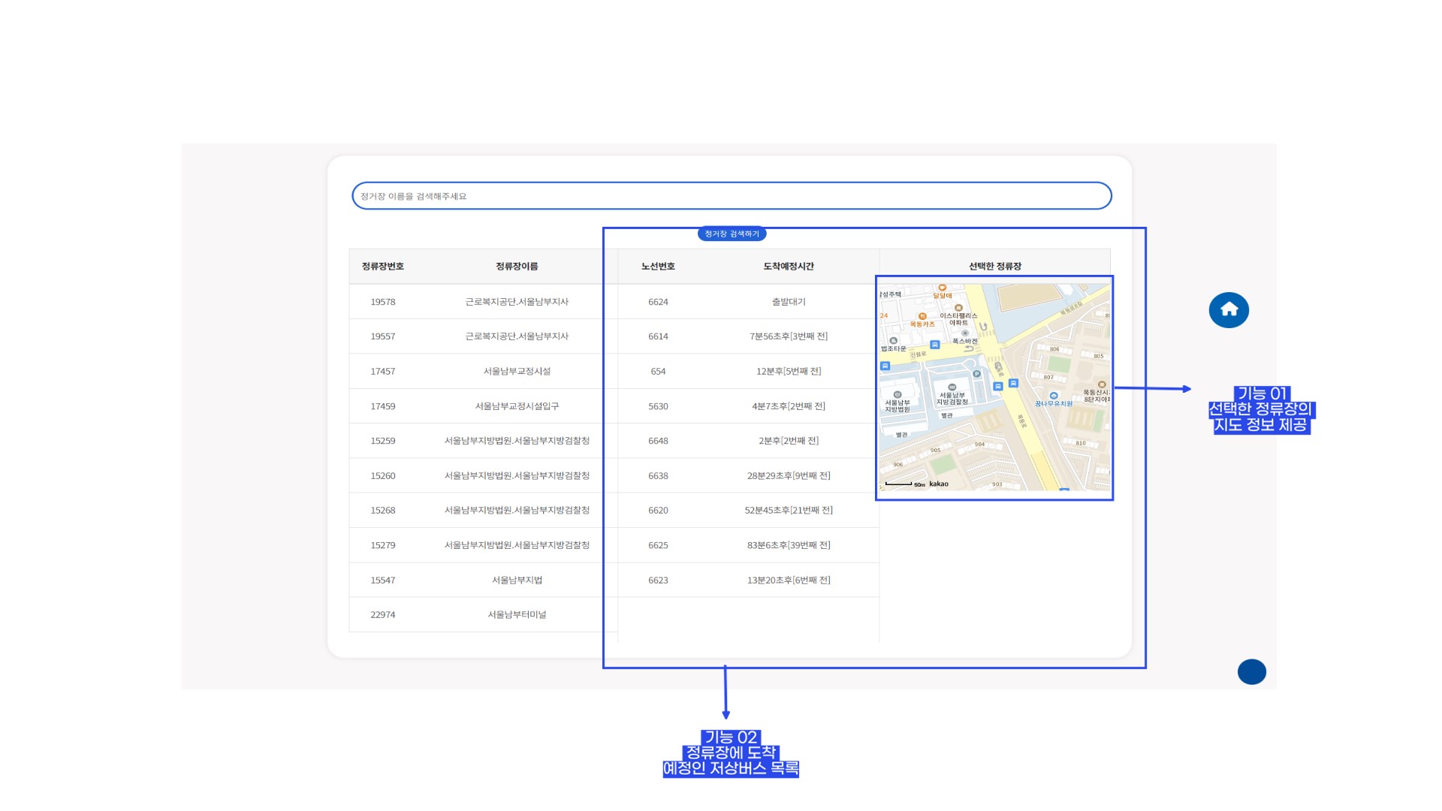Screen dimensions: 1442x811
Task: Click the bus stop marker on 신월로 (near 폭스바겐)
Action: [934, 345]
